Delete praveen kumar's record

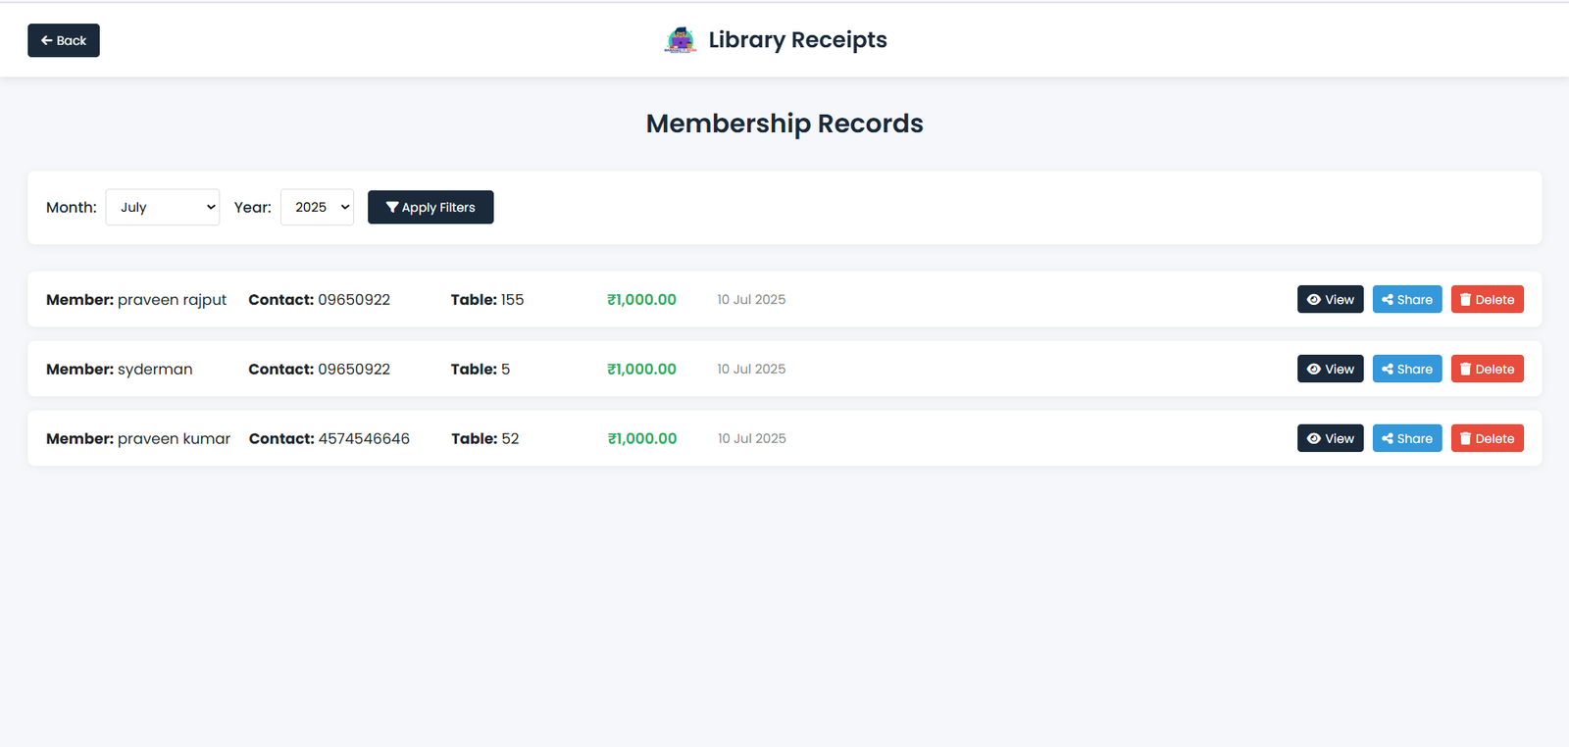[1487, 438]
